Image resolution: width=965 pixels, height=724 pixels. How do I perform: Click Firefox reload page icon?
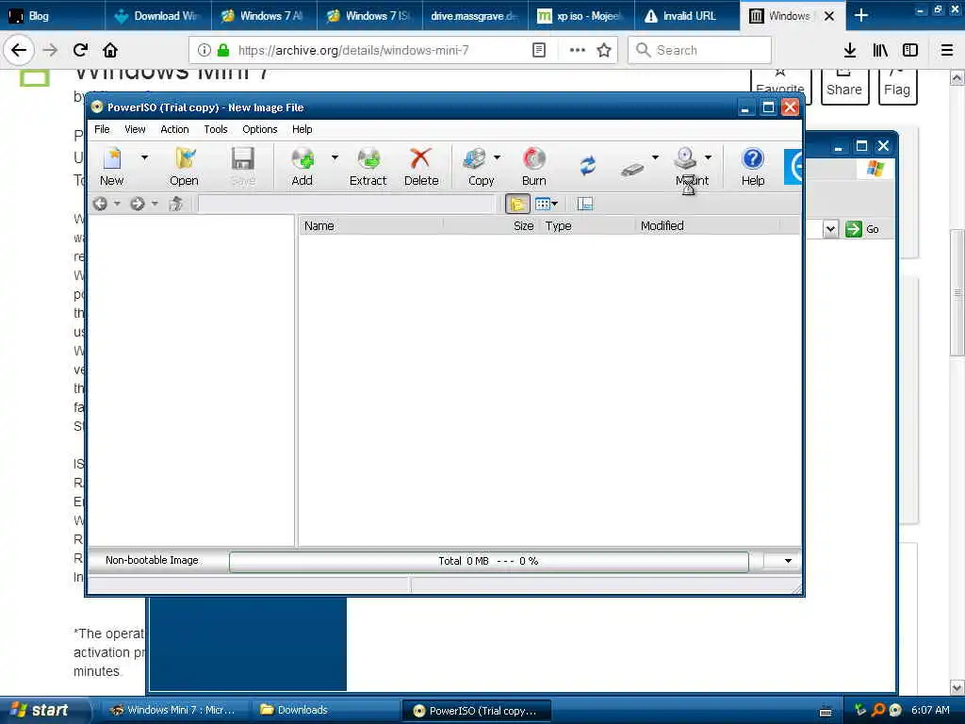[80, 50]
